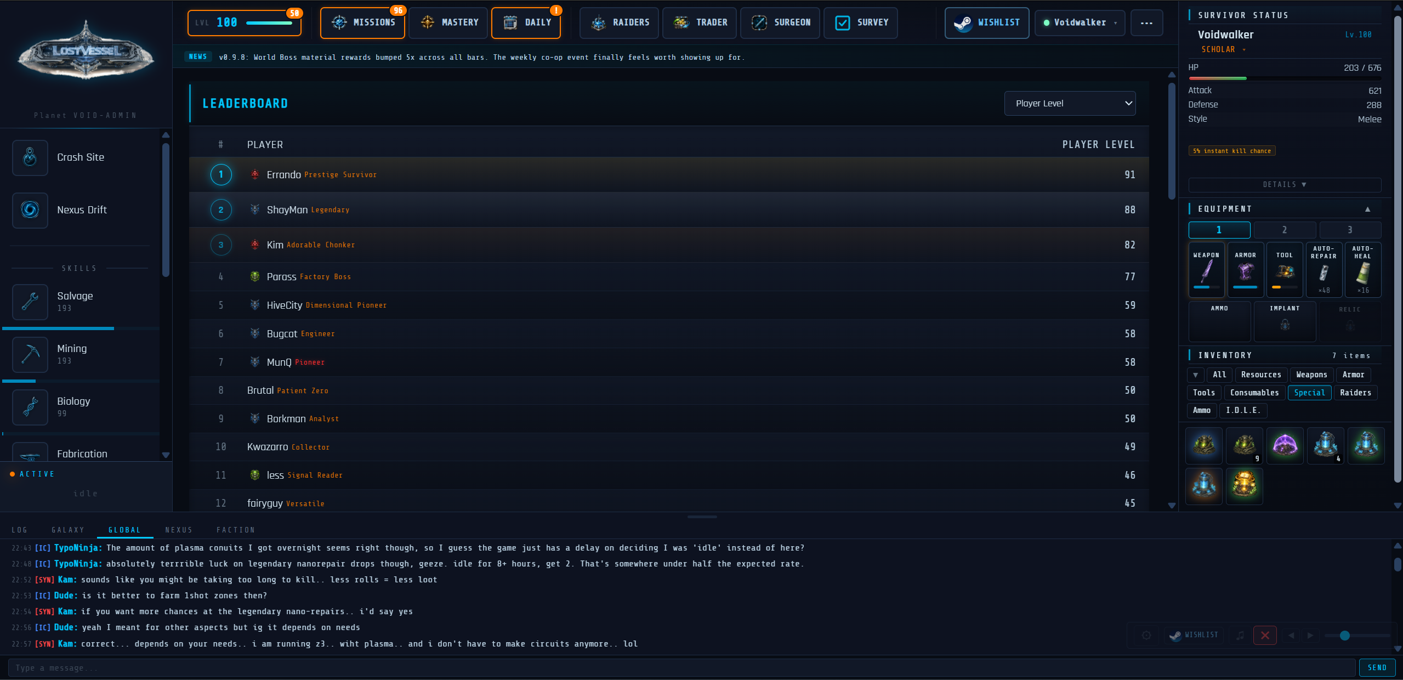Expand the SCHOLAR class dropdown
Image resolution: width=1403 pixels, height=680 pixels.
tap(1223, 49)
